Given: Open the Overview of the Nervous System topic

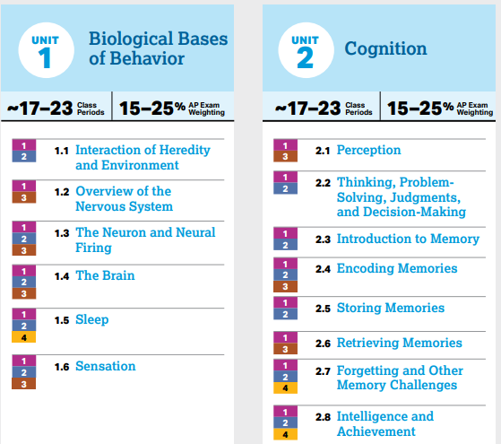Looking at the screenshot, I should (x=125, y=198).
